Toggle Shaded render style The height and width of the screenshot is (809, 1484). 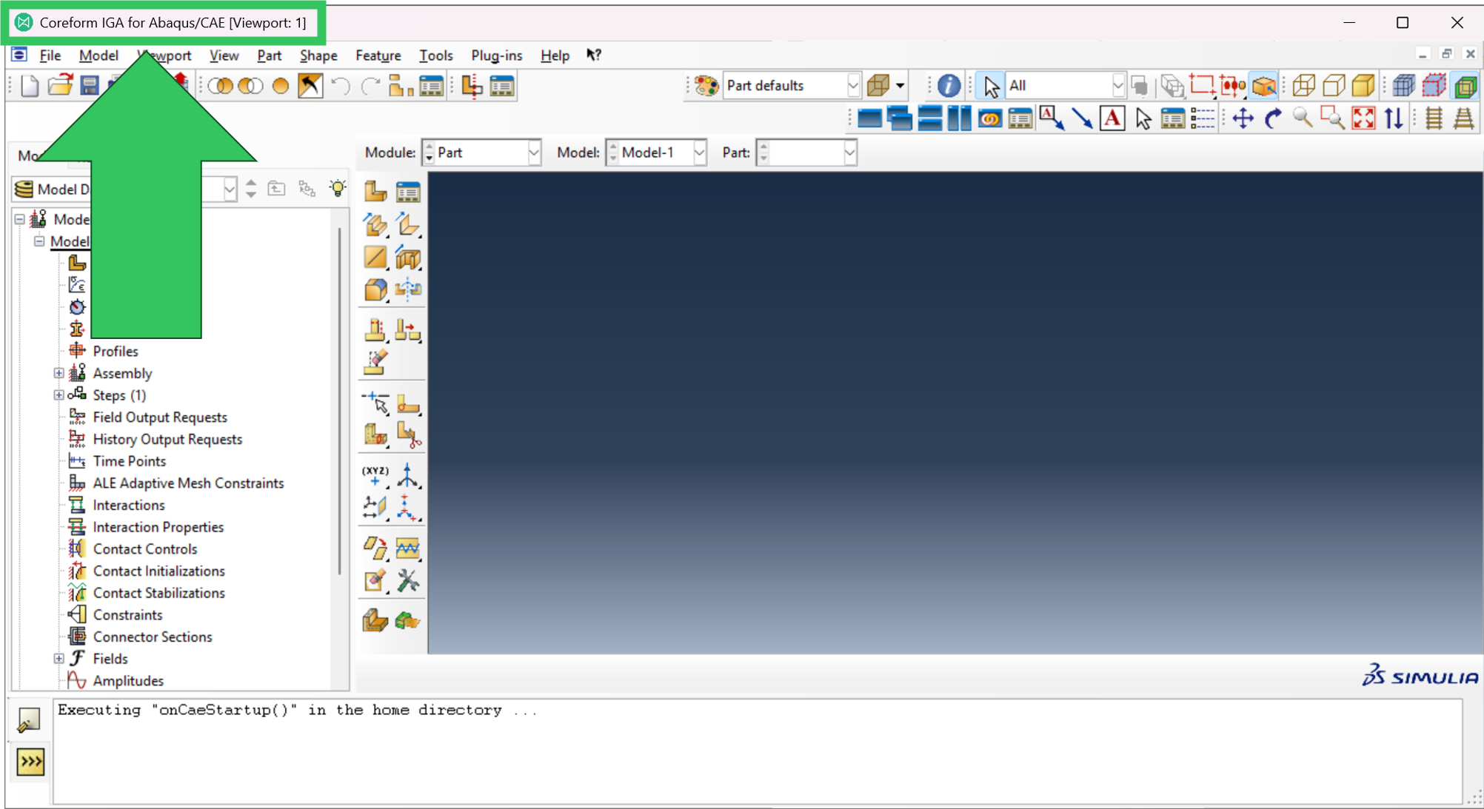pyautogui.click(x=1363, y=86)
